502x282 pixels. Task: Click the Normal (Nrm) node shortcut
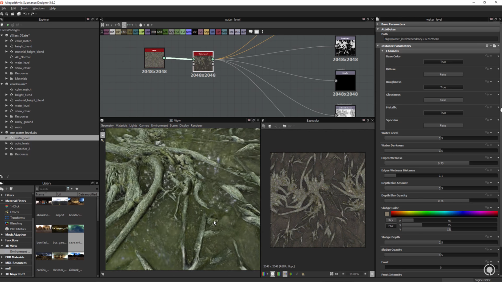coord(189,32)
